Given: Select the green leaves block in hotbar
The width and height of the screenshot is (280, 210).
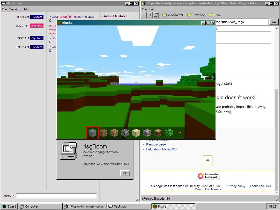Looking at the screenshot, I should [x=169, y=133].
